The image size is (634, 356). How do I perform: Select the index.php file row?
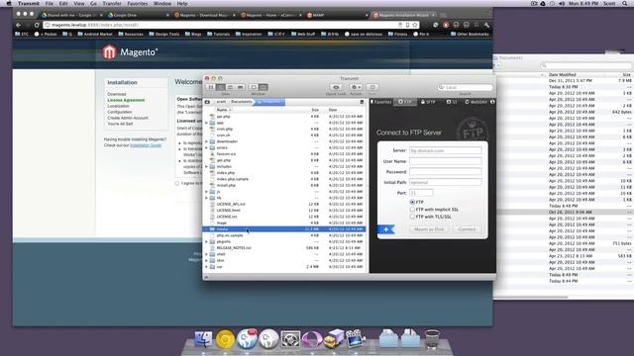pos(284,173)
